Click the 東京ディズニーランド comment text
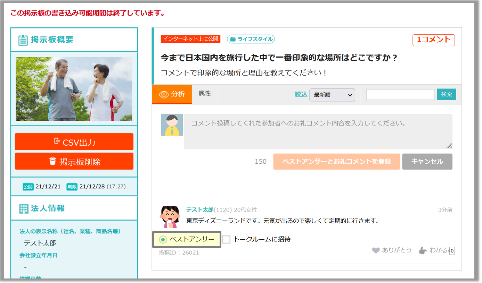Image resolution: width=482 pixels, height=283 pixels. point(283,221)
